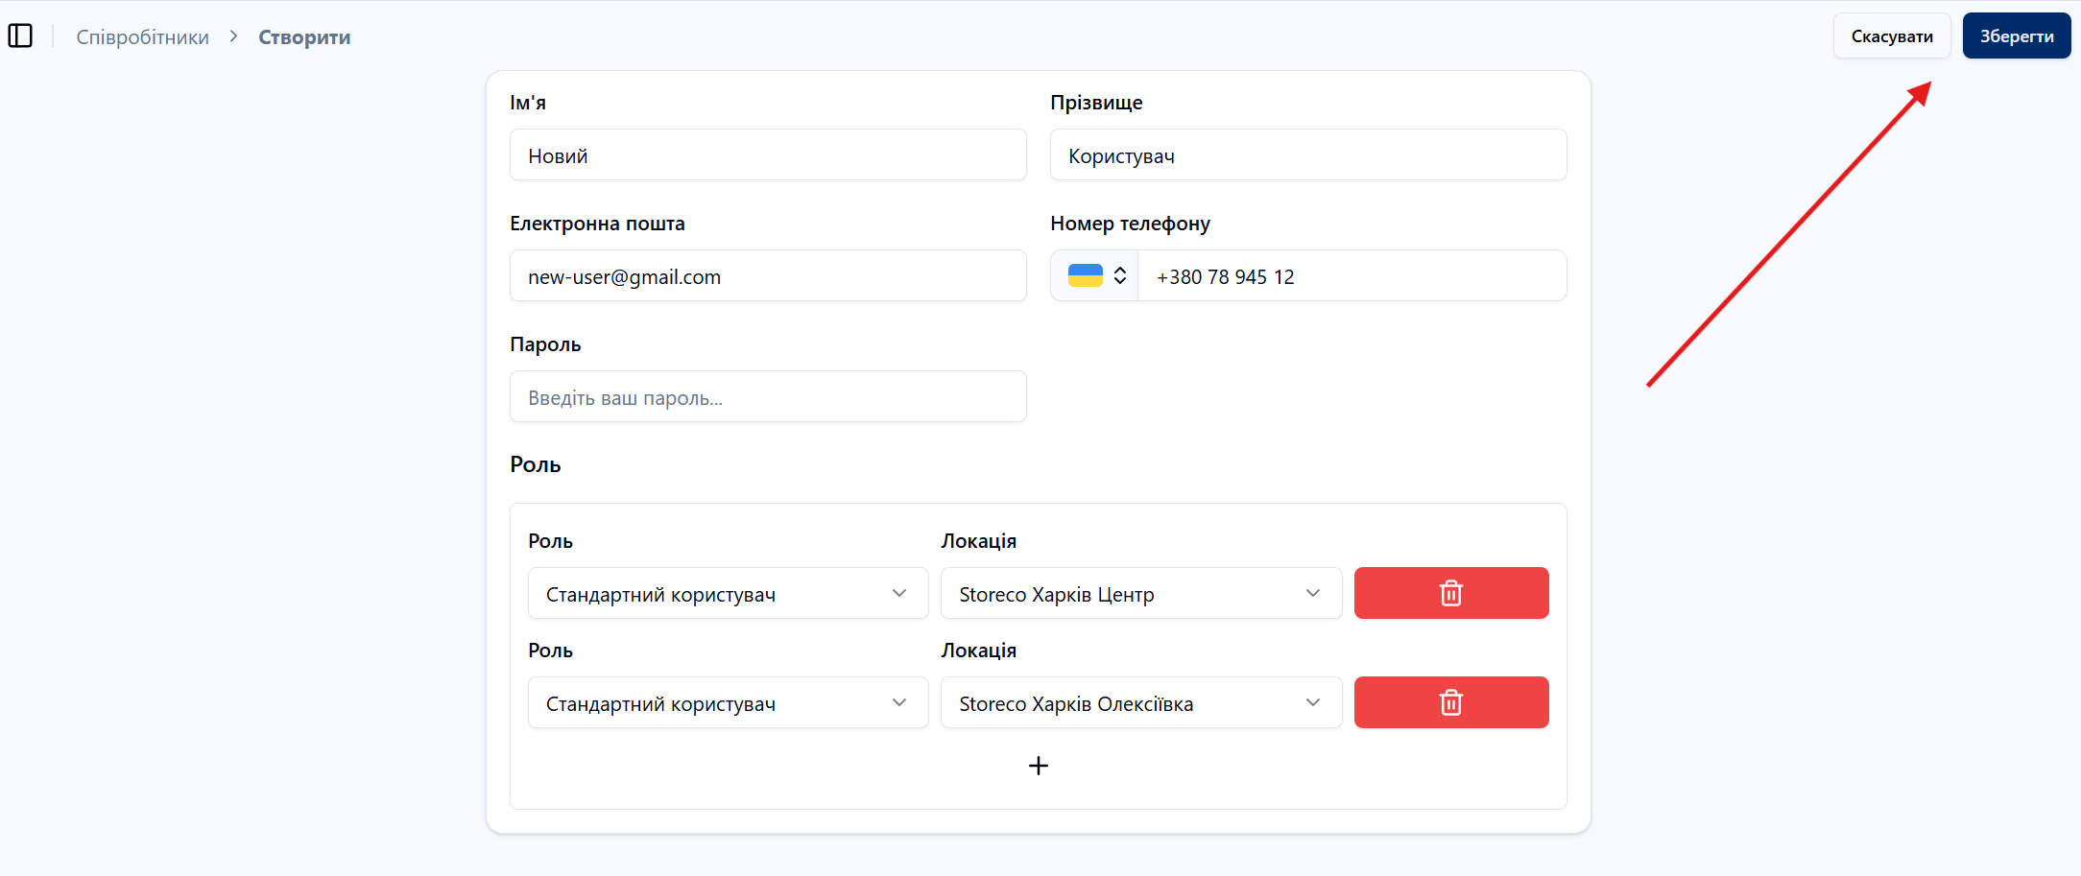This screenshot has width=2081, height=876.
Task: Focus the Ім'я input field
Action: coord(768,155)
